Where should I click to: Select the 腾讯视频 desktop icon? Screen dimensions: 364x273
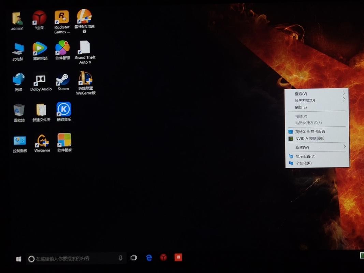[40, 49]
